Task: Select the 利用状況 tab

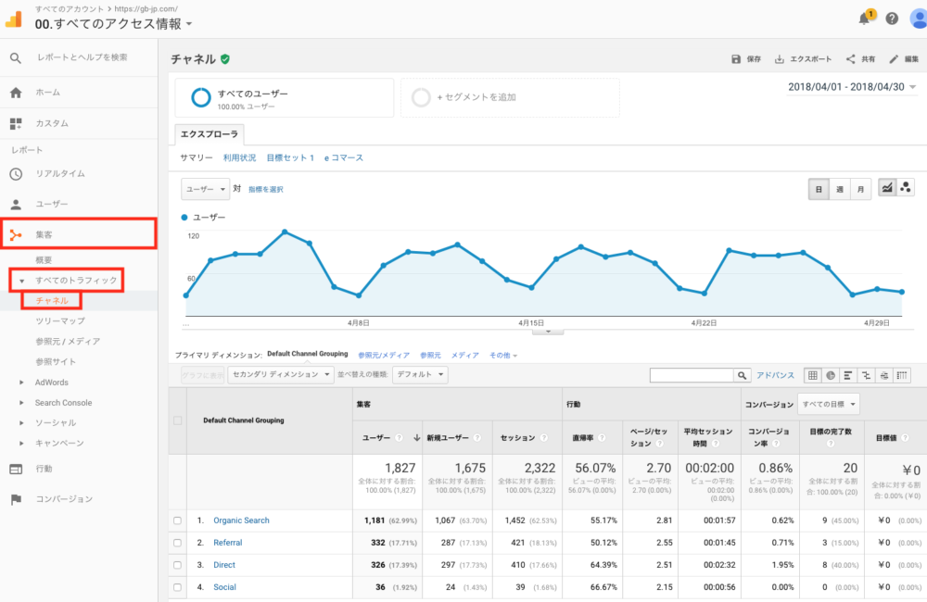Action: (x=239, y=158)
